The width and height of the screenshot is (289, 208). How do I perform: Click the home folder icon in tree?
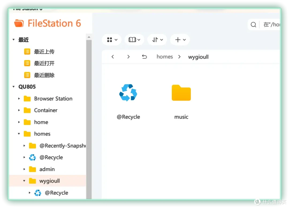27,122
